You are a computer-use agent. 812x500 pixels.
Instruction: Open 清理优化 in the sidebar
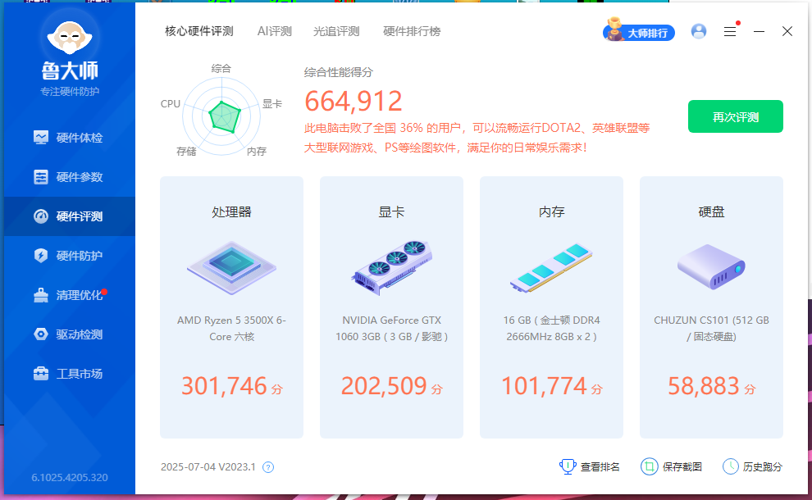[70, 295]
